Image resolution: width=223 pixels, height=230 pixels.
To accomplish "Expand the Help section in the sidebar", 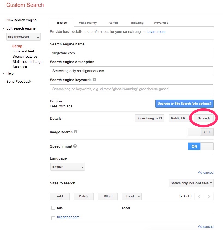I will (4, 73).
